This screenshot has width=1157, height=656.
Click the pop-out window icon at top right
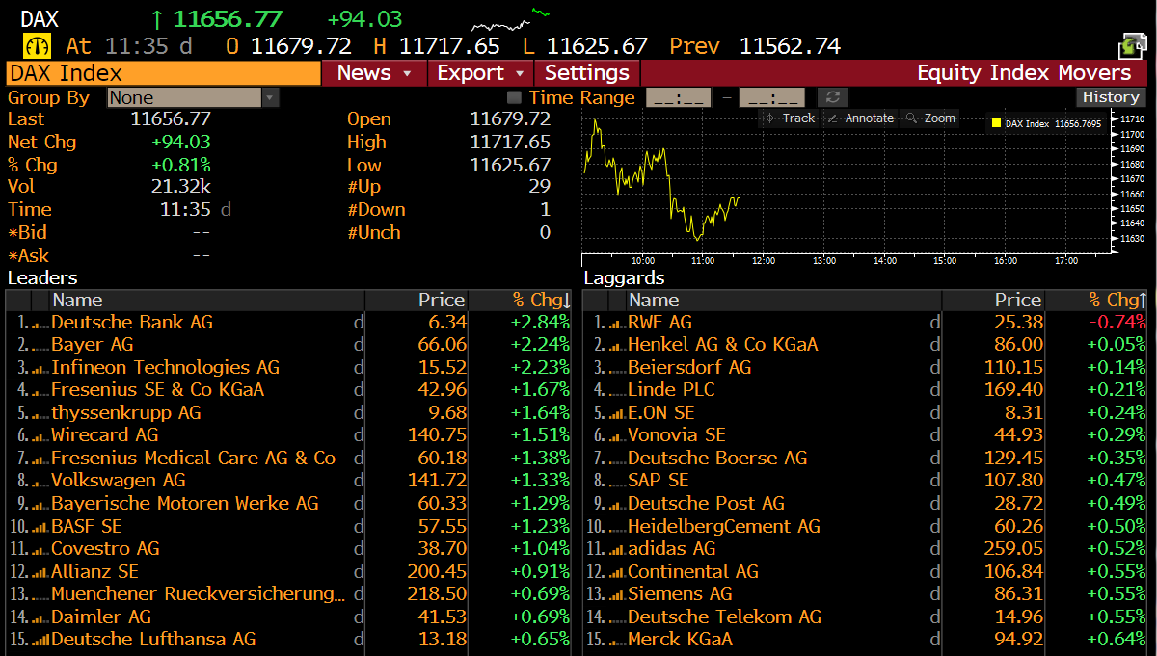pos(1132,45)
